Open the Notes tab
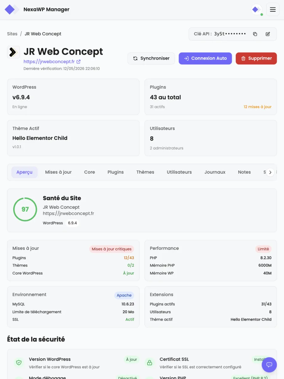Screen dimensions: 284x379 tap(244, 172)
